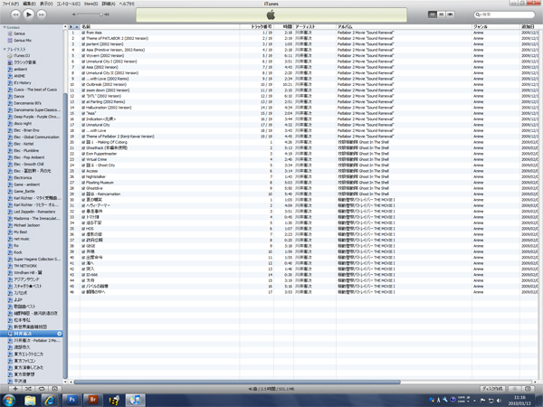Set volume to maximum via loud speaker icon

click(107, 14)
